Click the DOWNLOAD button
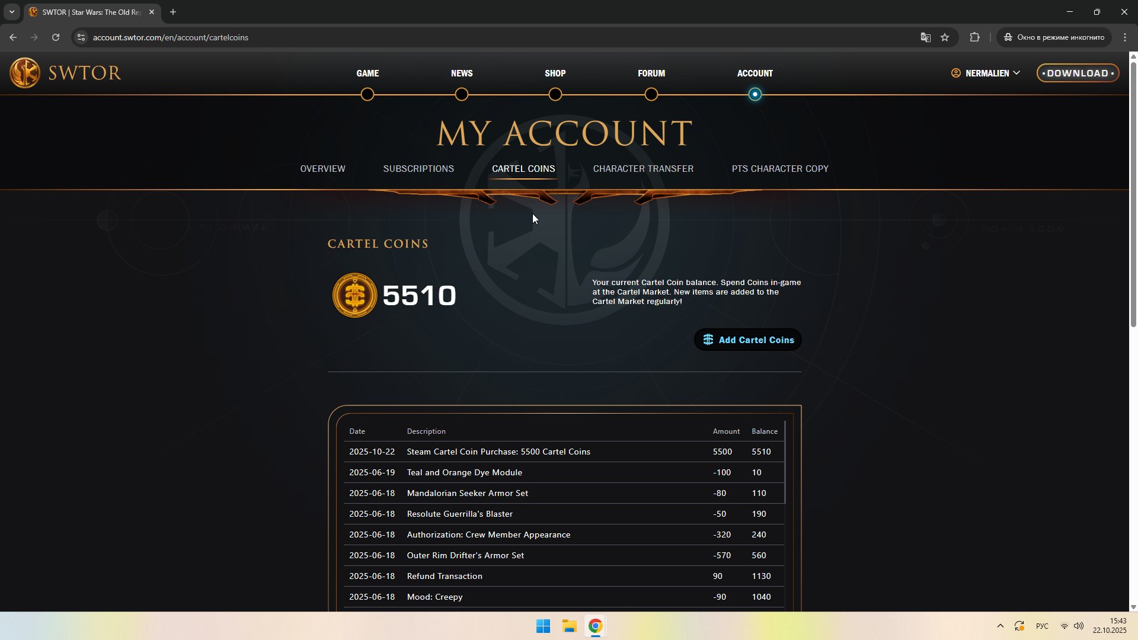The width and height of the screenshot is (1138, 640). tap(1078, 73)
